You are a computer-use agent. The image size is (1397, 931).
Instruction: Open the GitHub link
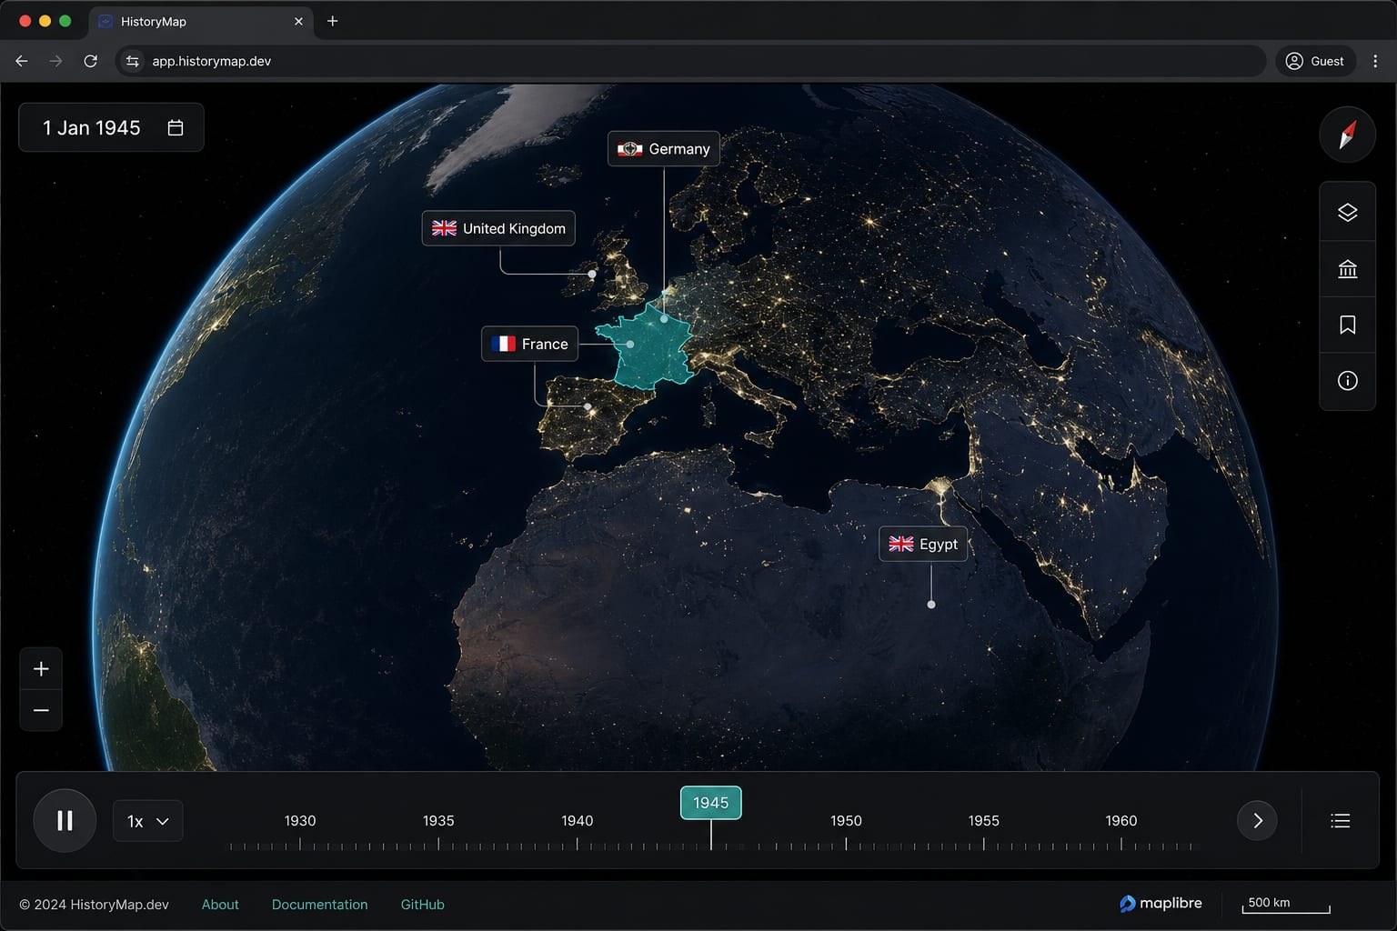coord(423,905)
